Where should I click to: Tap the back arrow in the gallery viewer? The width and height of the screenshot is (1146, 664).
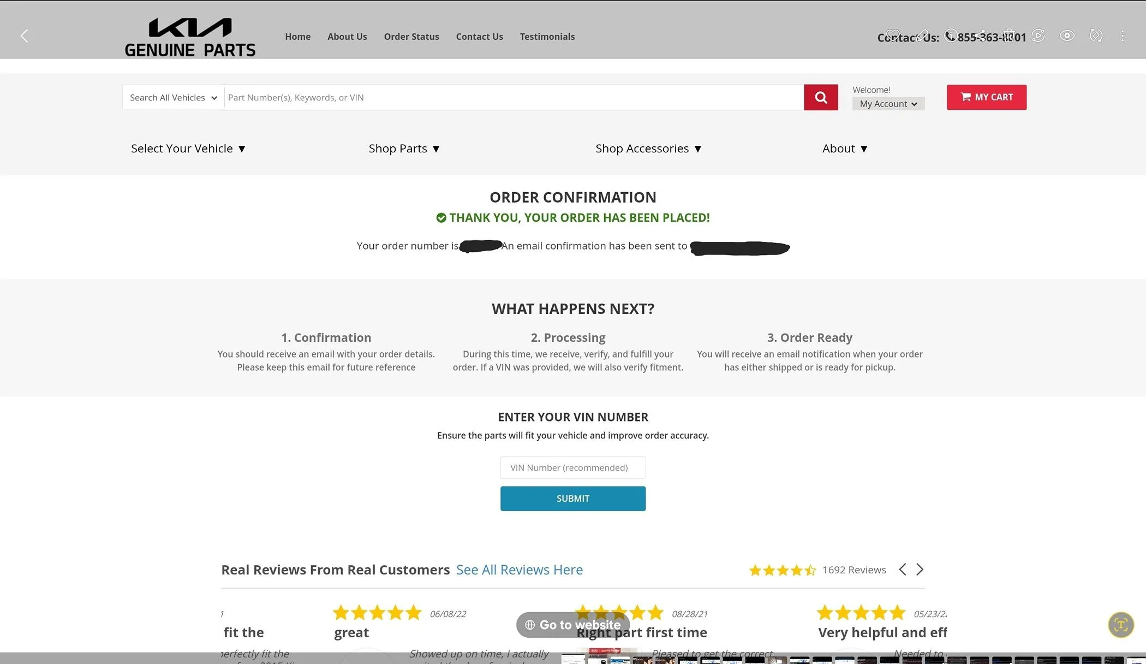point(24,36)
